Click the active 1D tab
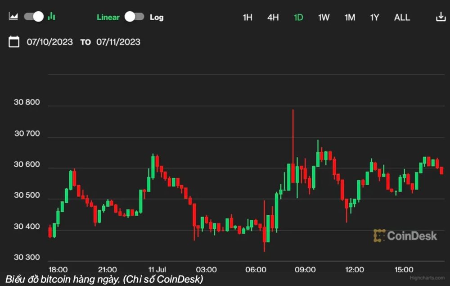 (298, 17)
